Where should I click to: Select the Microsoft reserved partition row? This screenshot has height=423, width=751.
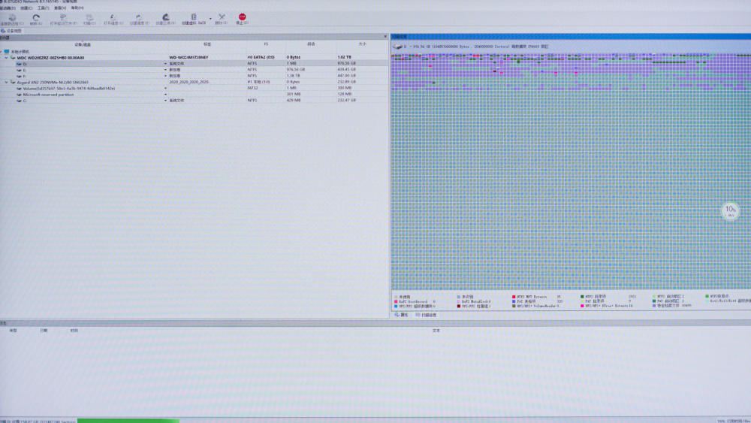click(194, 95)
